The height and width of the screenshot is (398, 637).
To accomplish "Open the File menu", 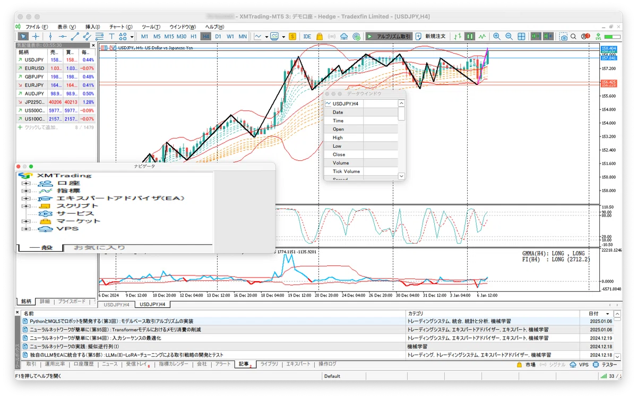I will tap(37, 27).
